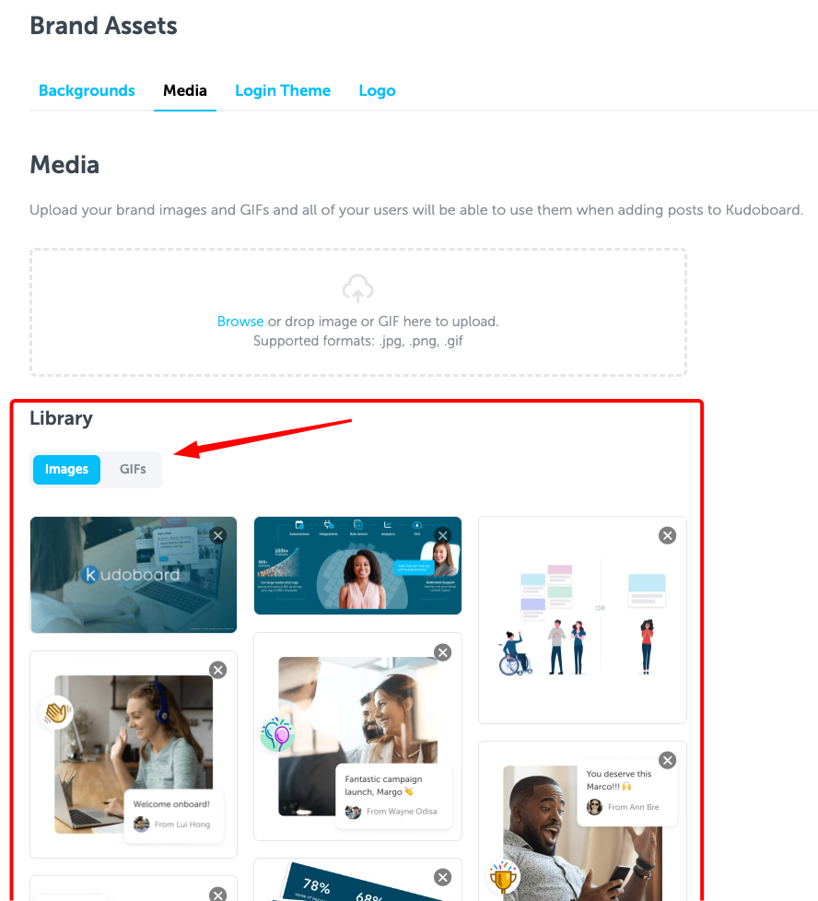Remove the kudoboard laptop image
This screenshot has height=901, width=818.
pos(217,535)
